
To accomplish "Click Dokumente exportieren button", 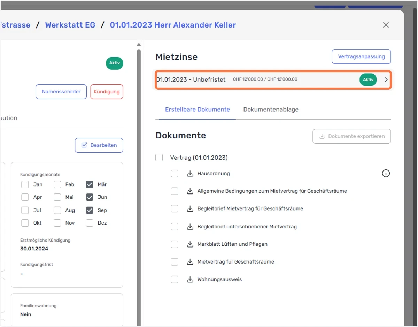I will pyautogui.click(x=352, y=136).
